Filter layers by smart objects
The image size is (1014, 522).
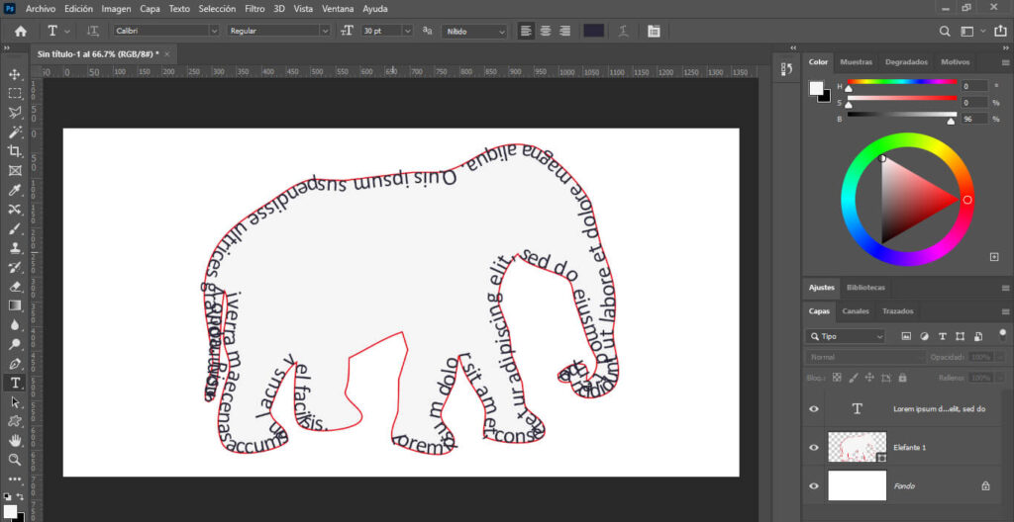tap(978, 336)
